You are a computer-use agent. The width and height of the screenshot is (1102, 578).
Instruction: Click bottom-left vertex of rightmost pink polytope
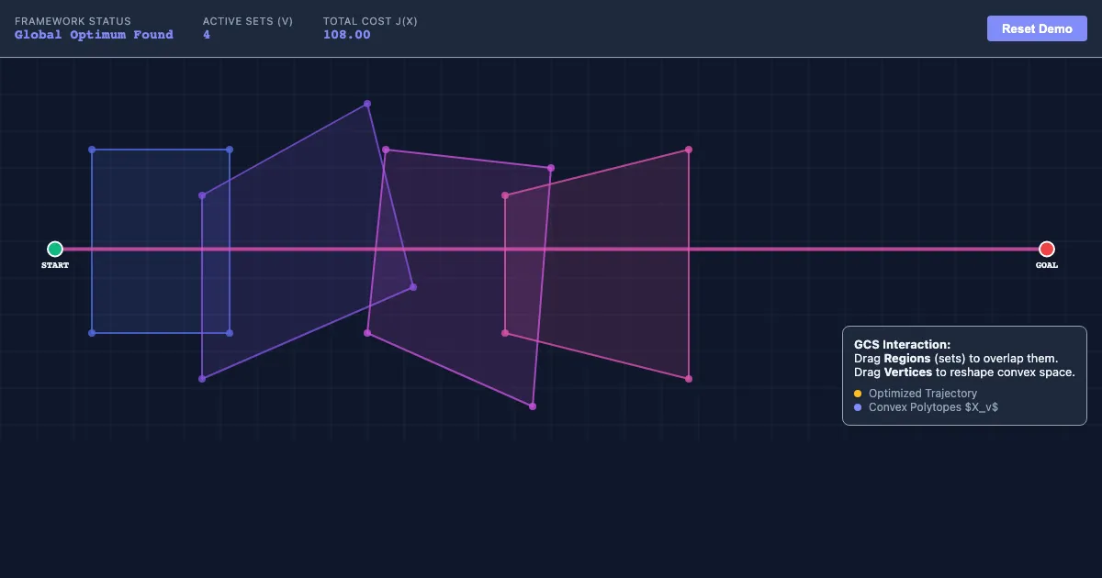point(505,333)
